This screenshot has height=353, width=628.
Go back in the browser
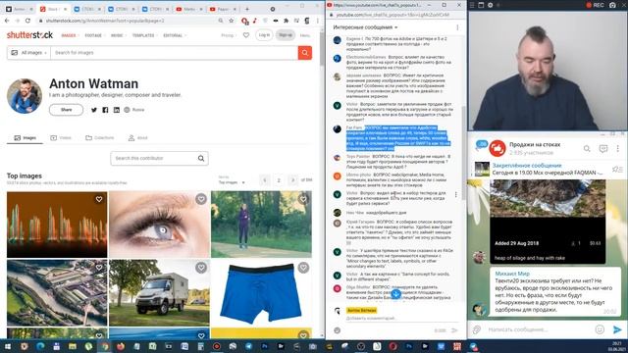7,21
